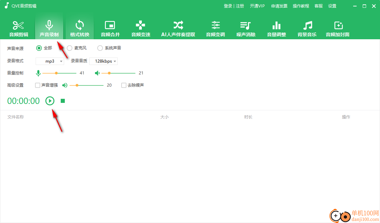The image size is (380, 223).
Task: Open the 音频变速 speed tool
Action: (141, 29)
